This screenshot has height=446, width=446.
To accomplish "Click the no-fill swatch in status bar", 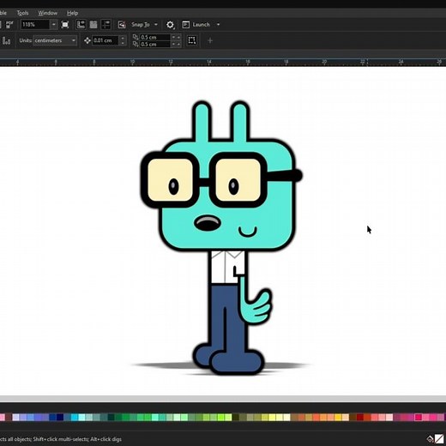I will tap(439, 438).
